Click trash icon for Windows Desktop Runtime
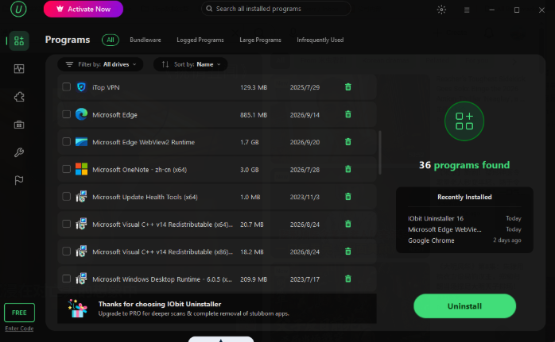 coord(348,279)
